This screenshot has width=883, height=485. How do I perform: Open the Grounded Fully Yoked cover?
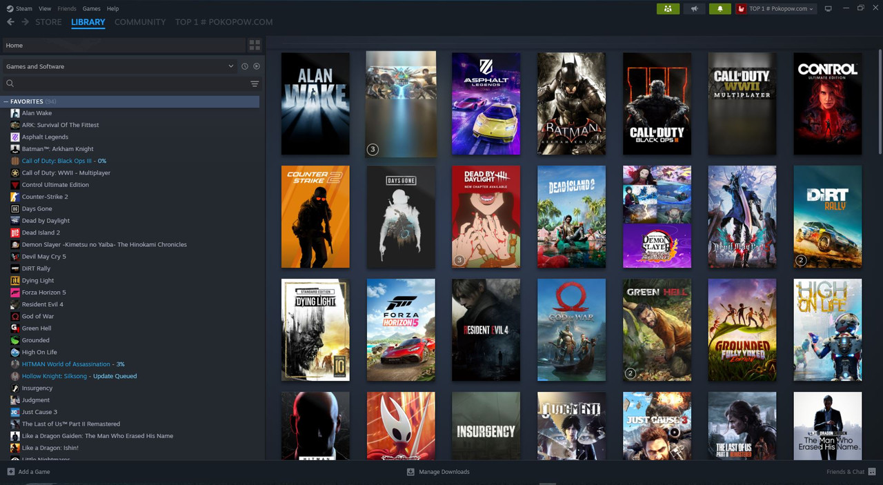pos(742,330)
